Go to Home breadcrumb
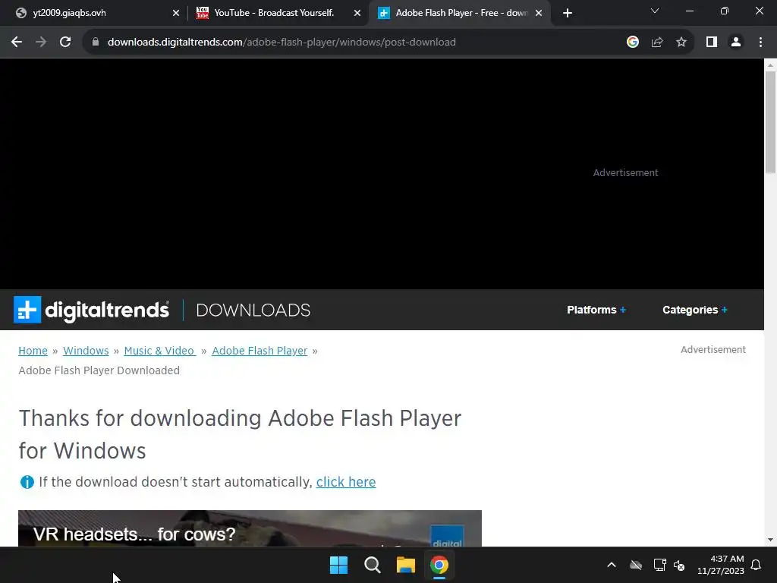The image size is (777, 583). click(x=33, y=351)
